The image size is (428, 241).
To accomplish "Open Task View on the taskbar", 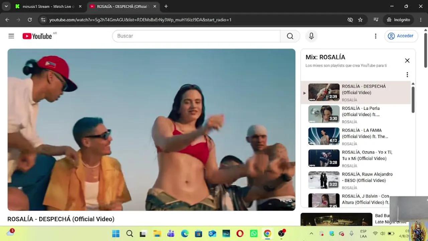I will (143, 234).
